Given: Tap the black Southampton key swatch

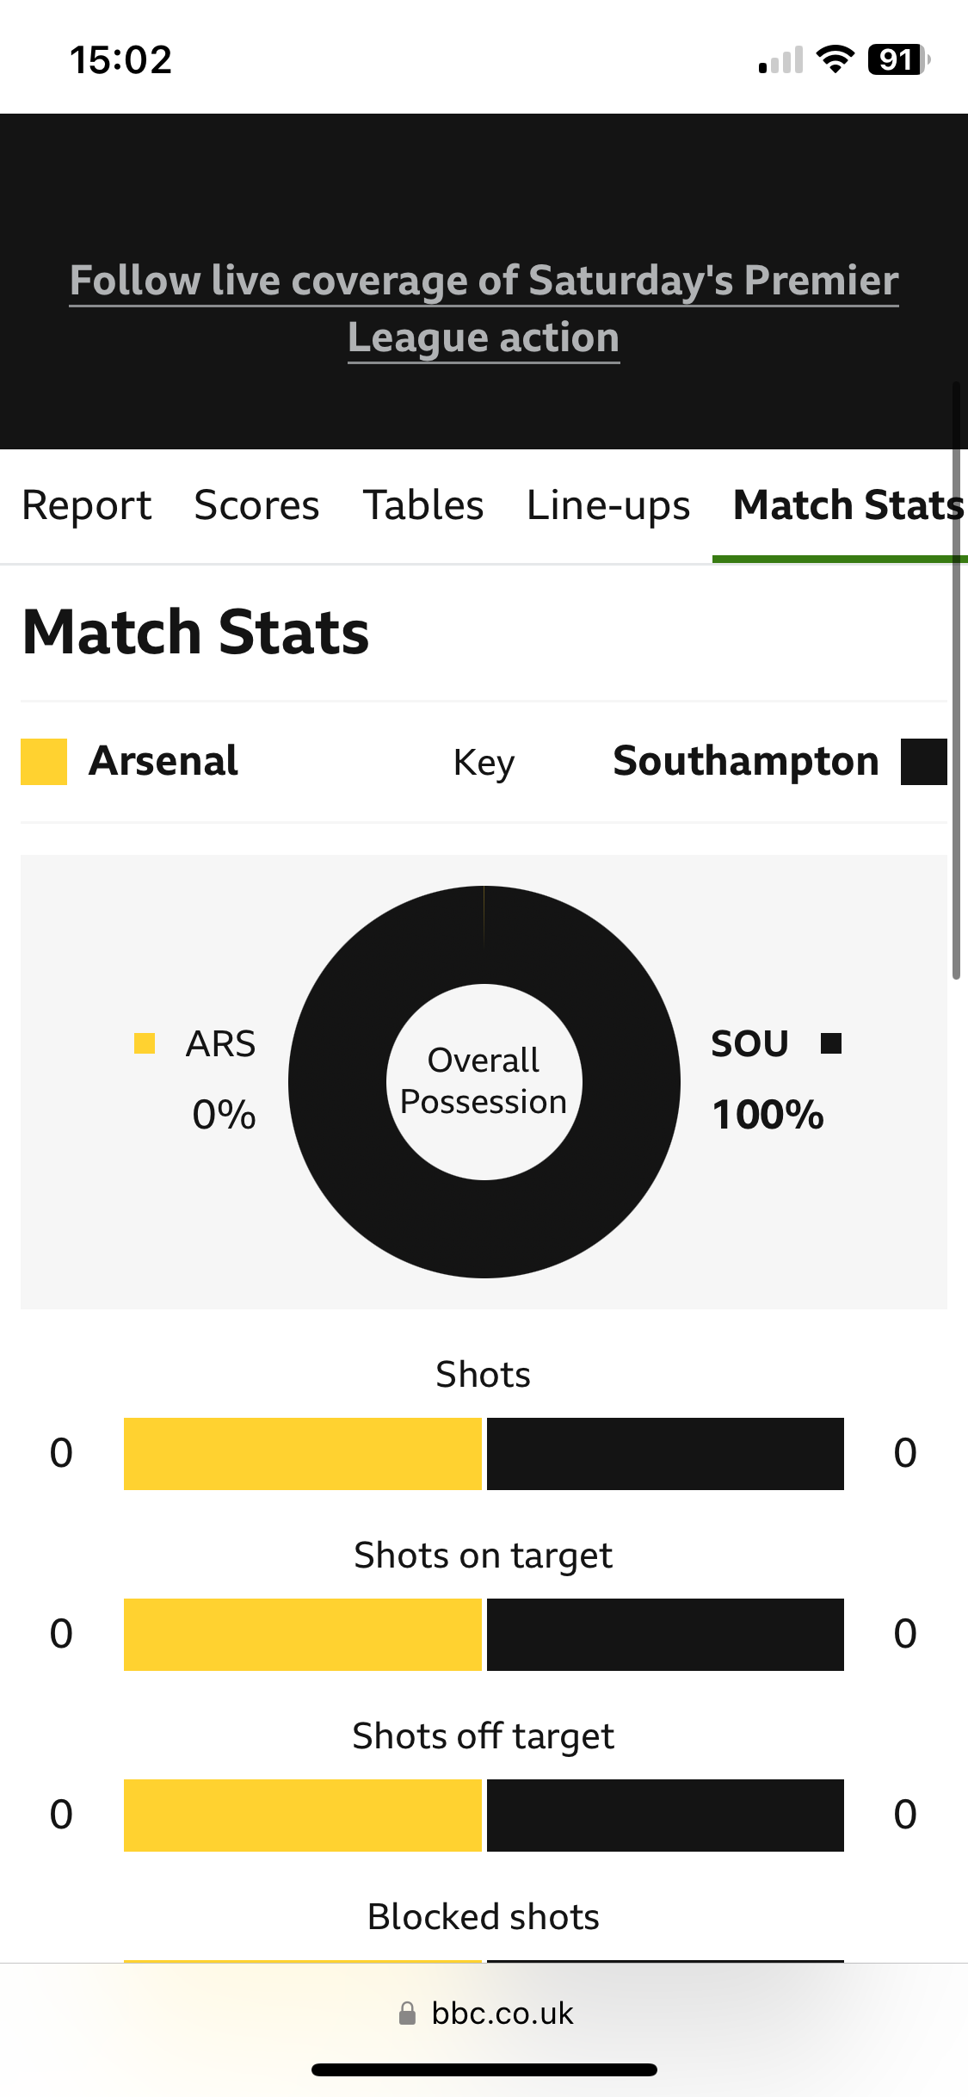Looking at the screenshot, I should pyautogui.click(x=924, y=762).
